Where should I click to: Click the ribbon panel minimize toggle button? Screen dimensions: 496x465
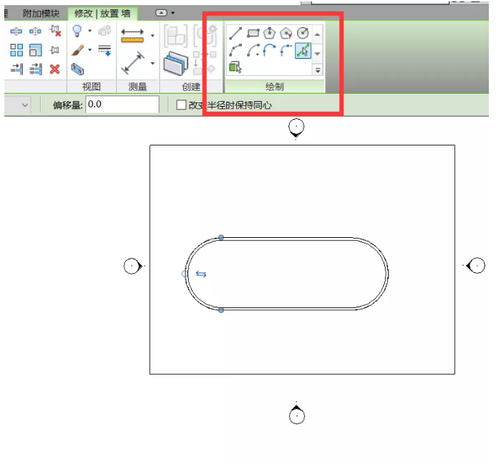click(x=161, y=13)
